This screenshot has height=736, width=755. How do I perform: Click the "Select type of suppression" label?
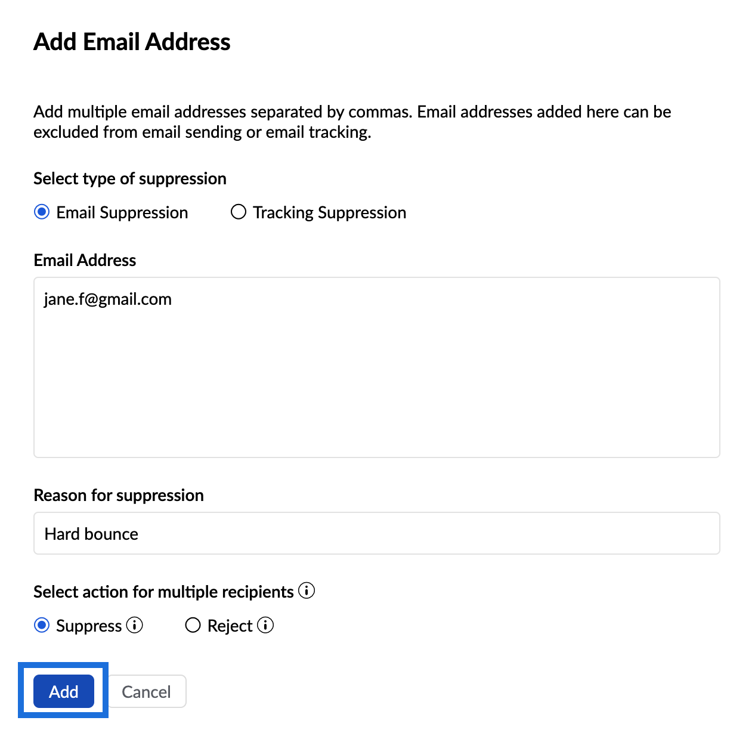coord(130,178)
